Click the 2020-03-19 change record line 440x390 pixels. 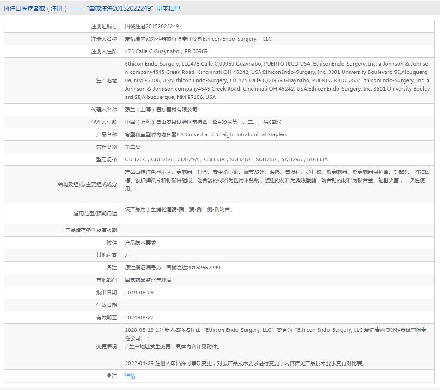pos(276,334)
